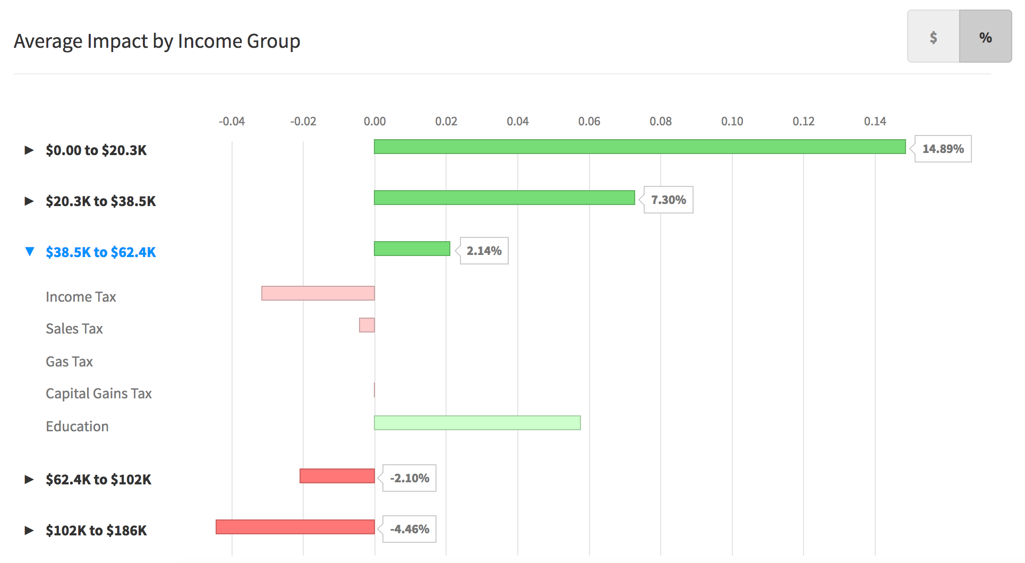Viewport: 1025px width, 563px height.
Task: Click the 7.30% value callout
Action: 669,200
